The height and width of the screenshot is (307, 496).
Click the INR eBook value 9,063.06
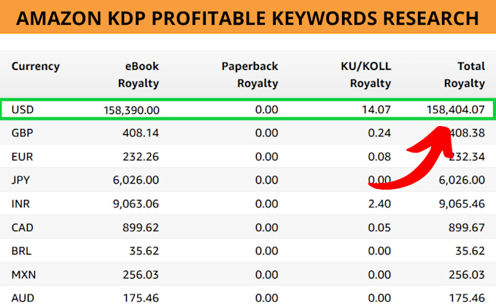pos(136,204)
